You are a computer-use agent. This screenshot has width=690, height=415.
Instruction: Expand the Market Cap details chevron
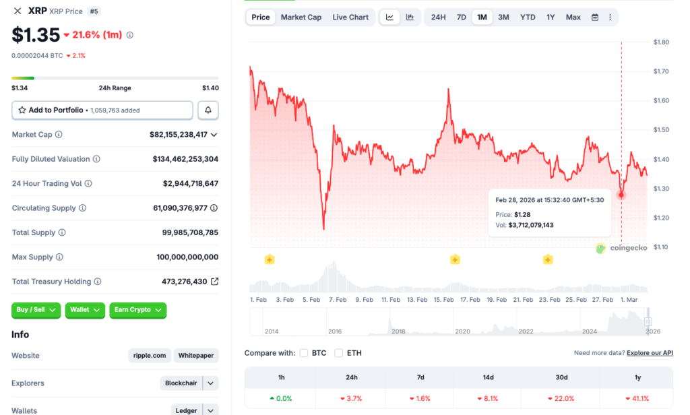[214, 135]
